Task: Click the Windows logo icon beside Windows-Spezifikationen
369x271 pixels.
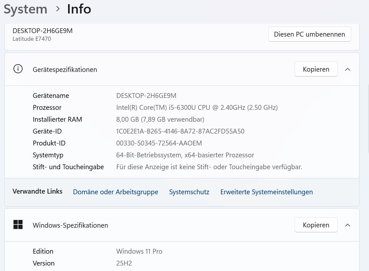Action: pos(18,225)
